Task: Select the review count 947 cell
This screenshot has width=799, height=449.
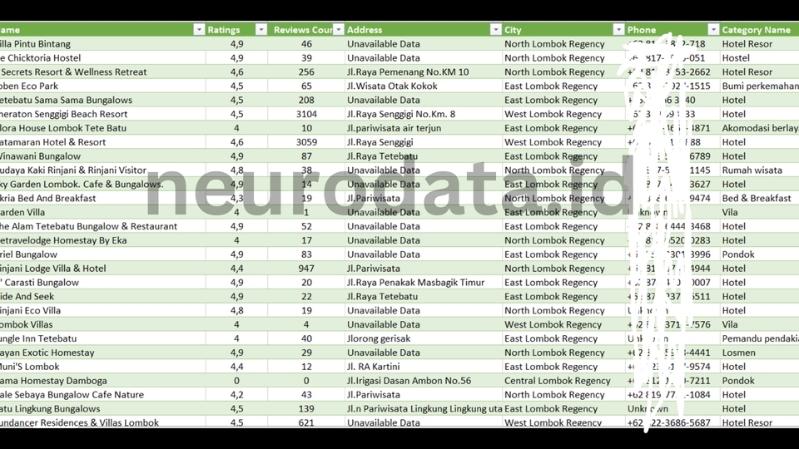Action: coord(306,269)
